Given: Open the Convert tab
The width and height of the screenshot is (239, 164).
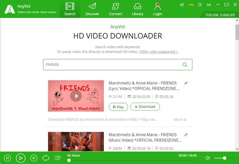Looking at the screenshot, I should (x=116, y=9).
